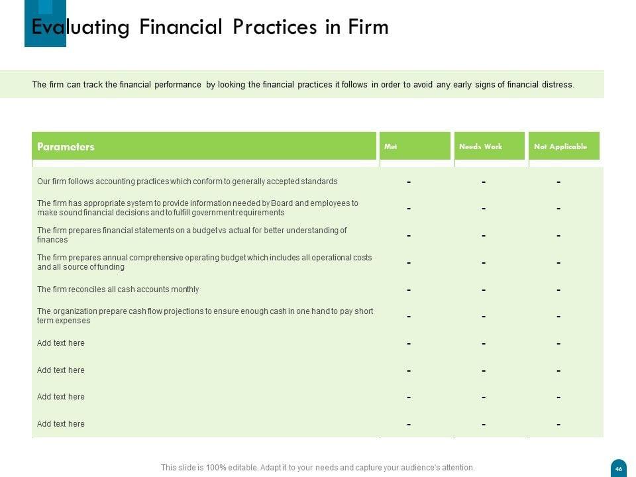This screenshot has height=477, width=636.
Task: Click the footer text about slide being editable
Action: tap(317, 468)
